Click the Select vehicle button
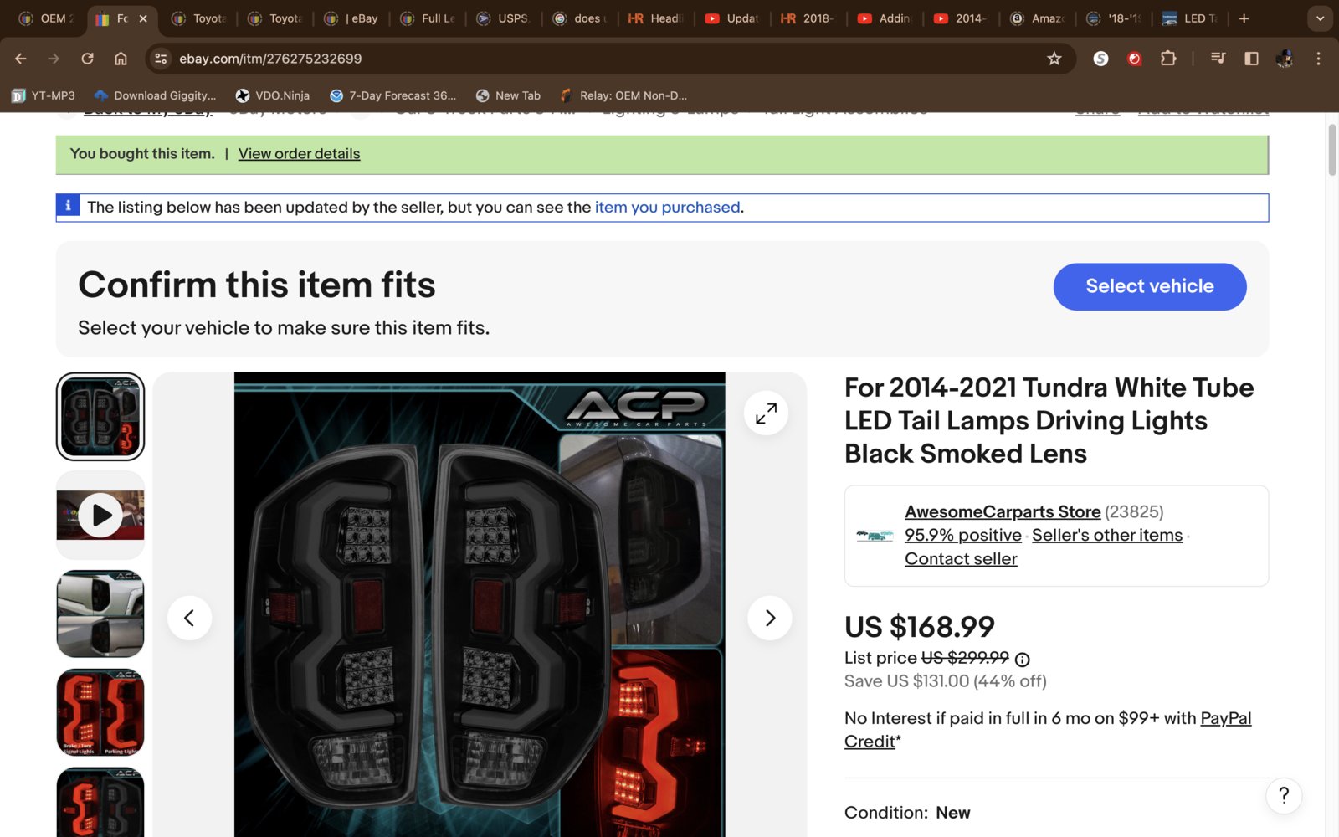 [1150, 286]
